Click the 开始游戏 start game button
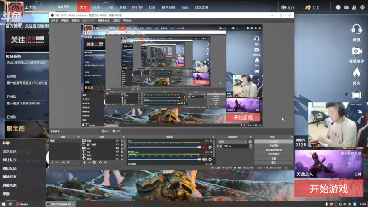The width and height of the screenshot is (368, 207). click(x=329, y=189)
